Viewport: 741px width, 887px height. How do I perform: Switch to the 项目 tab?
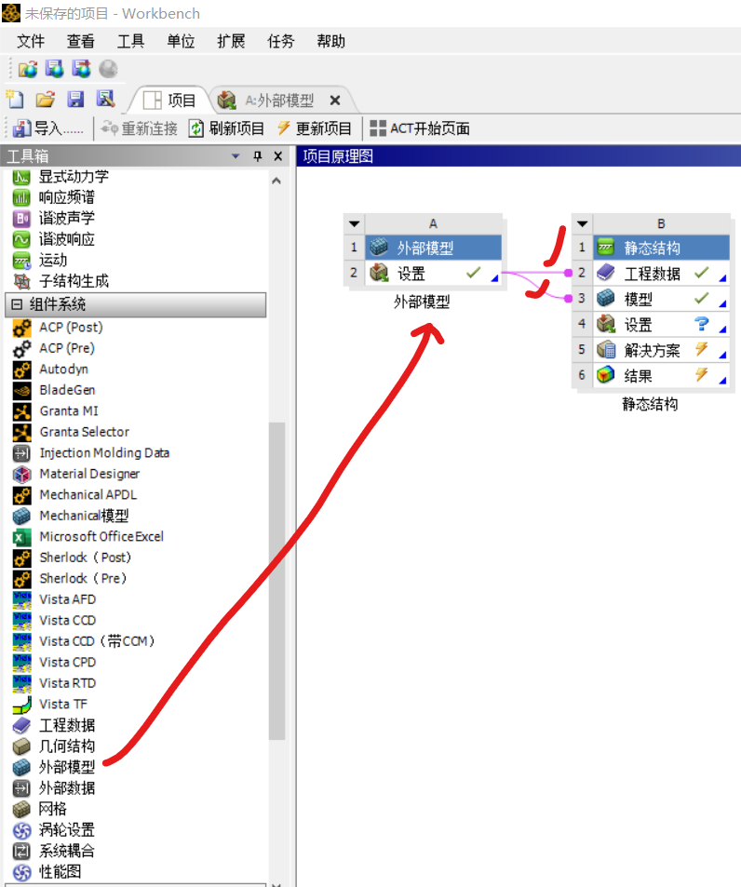click(x=169, y=101)
